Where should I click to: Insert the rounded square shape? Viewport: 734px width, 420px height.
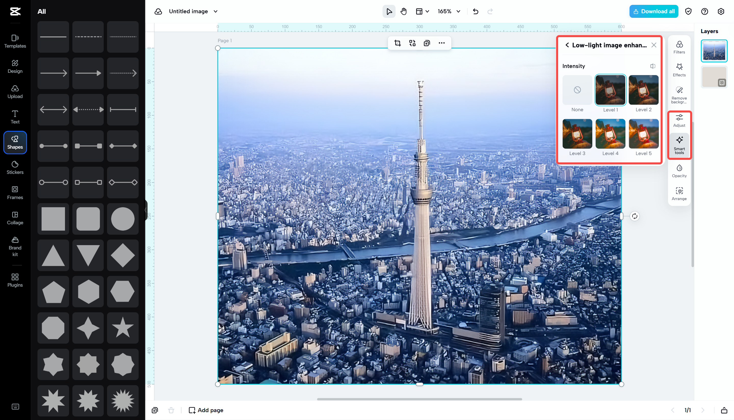(x=88, y=219)
